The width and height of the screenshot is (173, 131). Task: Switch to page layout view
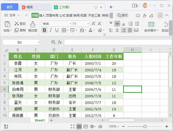pyautogui.click(x=86, y=126)
